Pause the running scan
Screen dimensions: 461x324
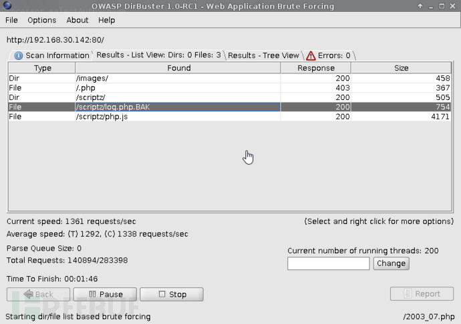click(105, 294)
